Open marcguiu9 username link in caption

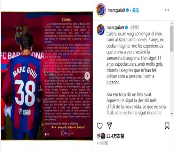tap(115, 27)
